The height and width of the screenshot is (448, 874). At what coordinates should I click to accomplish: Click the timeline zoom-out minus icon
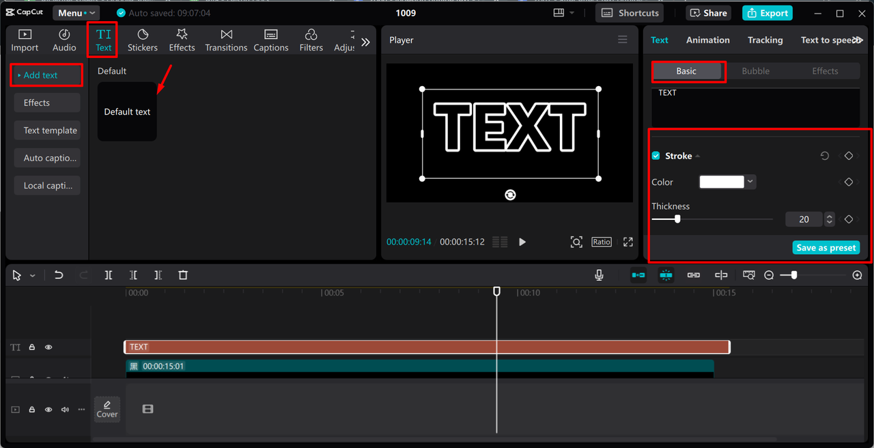[769, 275]
